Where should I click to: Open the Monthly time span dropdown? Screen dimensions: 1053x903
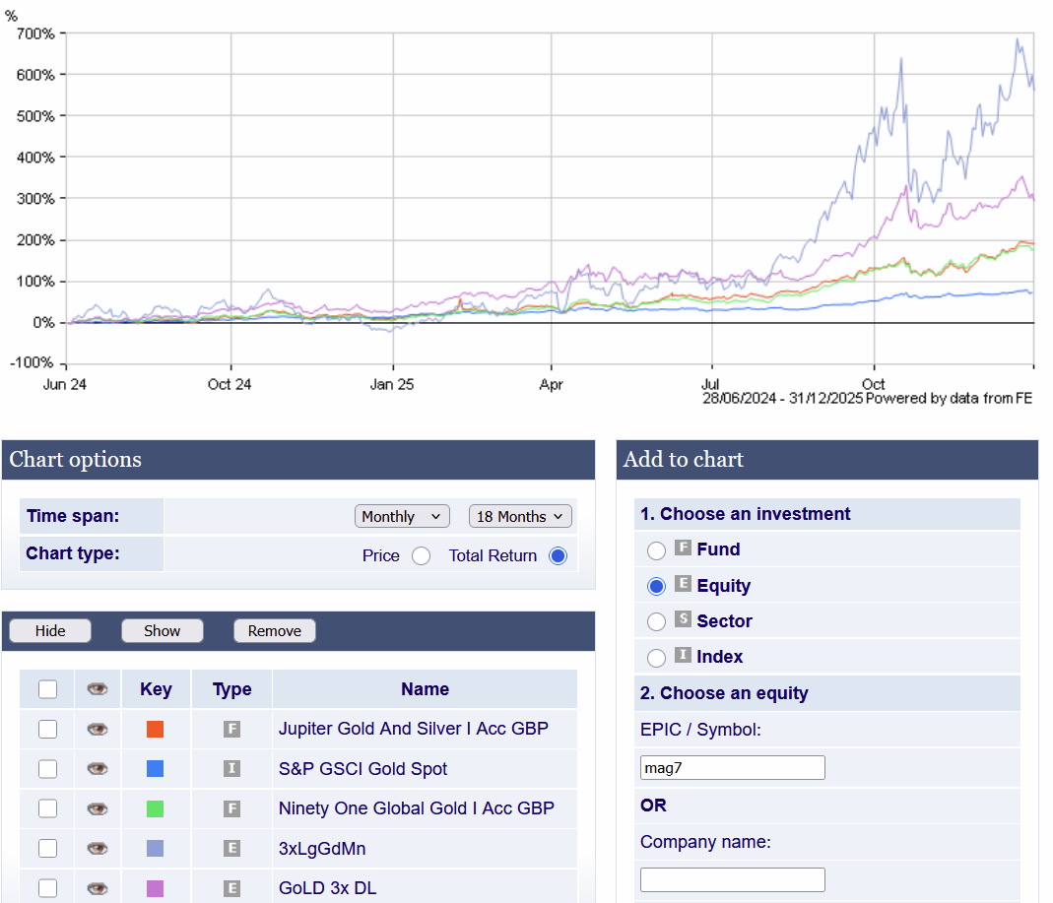click(402, 516)
